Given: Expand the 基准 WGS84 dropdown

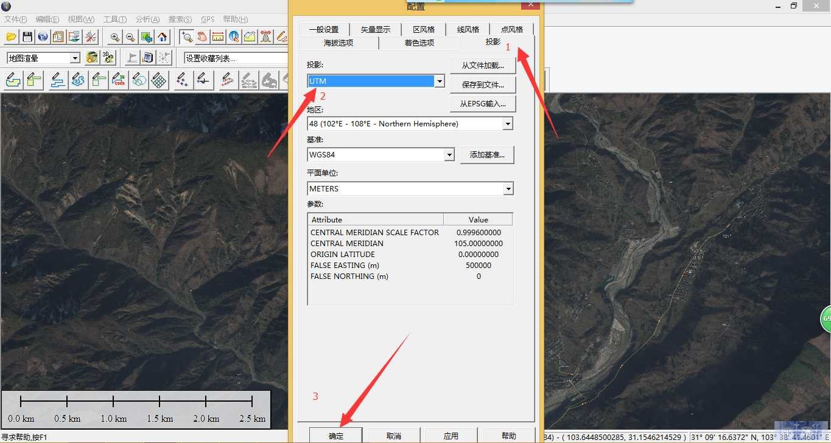Looking at the screenshot, I should [x=449, y=155].
